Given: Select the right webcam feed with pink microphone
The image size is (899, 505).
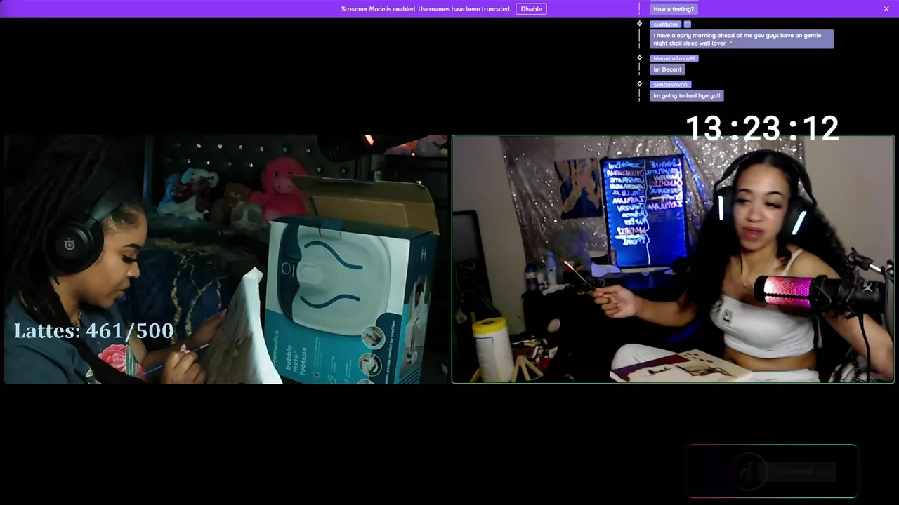Looking at the screenshot, I should pos(673,260).
